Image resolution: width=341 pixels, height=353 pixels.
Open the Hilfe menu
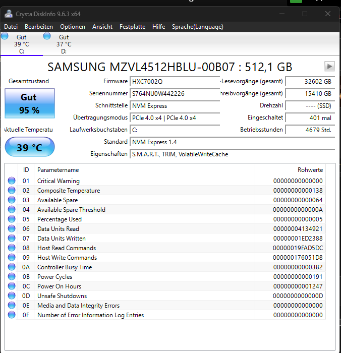click(x=158, y=27)
